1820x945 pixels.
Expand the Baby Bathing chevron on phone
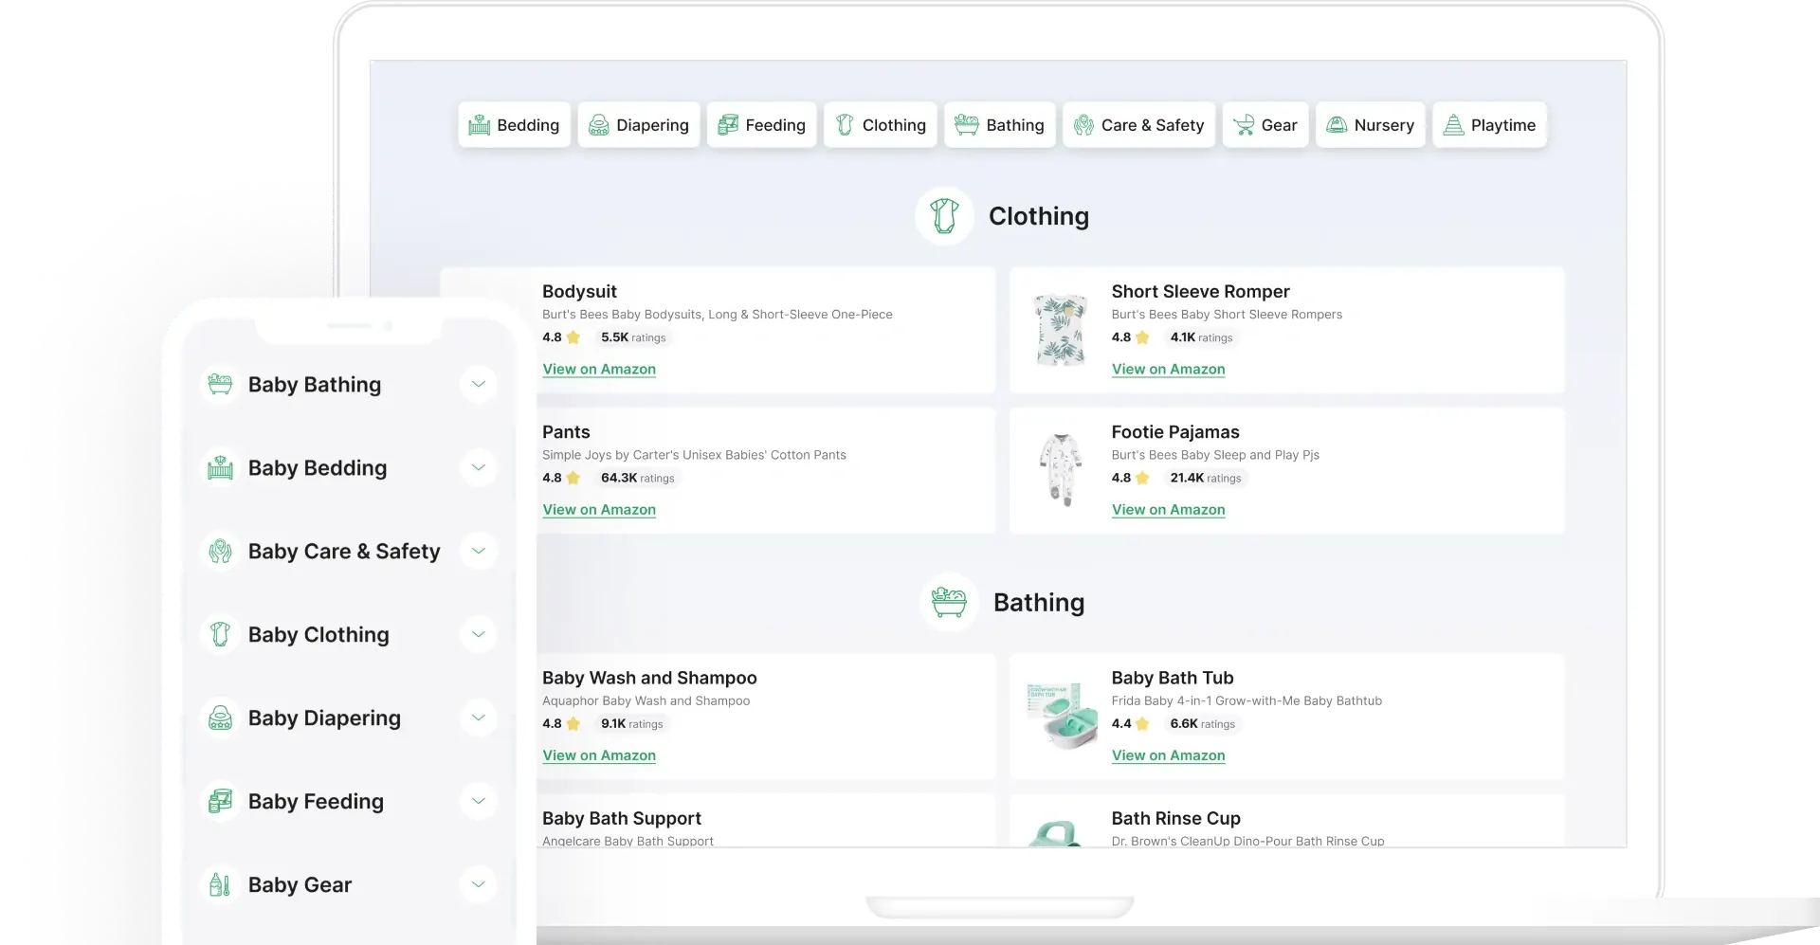[x=479, y=384]
